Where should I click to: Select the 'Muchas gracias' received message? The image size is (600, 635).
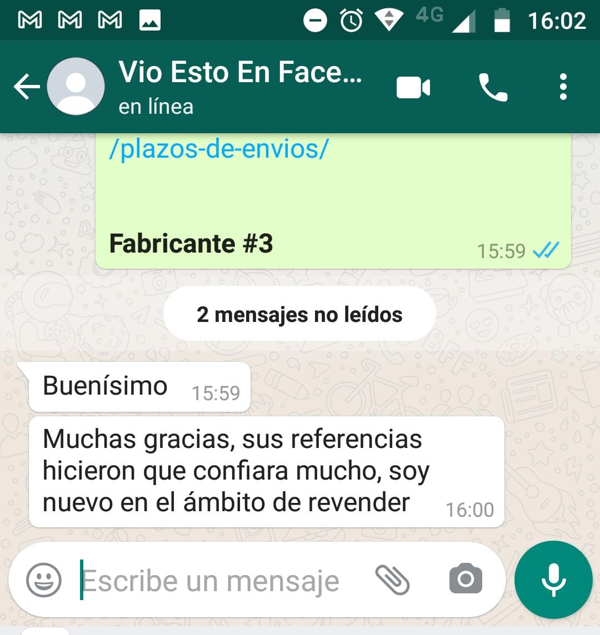(266, 471)
